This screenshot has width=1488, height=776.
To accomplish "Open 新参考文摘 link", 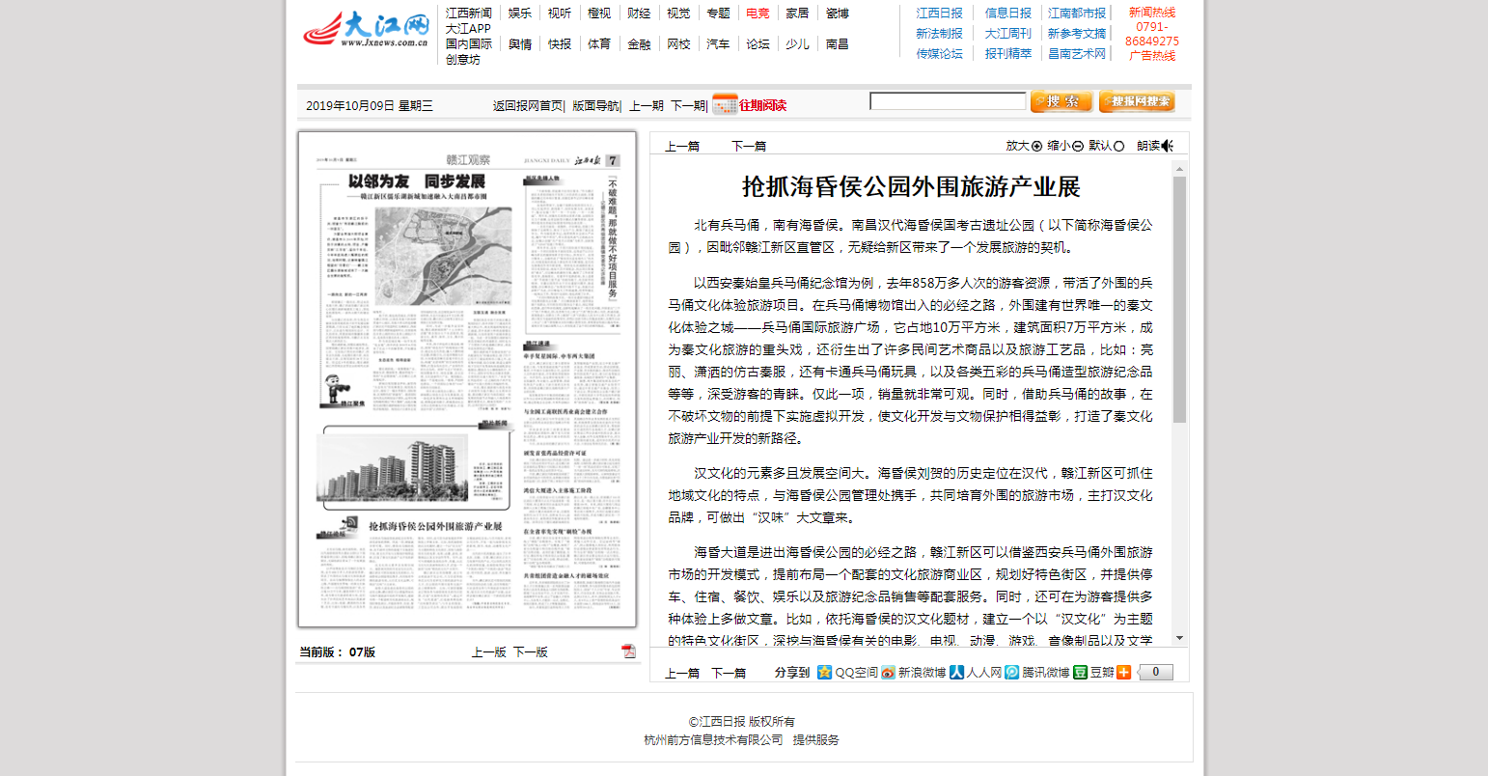I will click(1077, 34).
